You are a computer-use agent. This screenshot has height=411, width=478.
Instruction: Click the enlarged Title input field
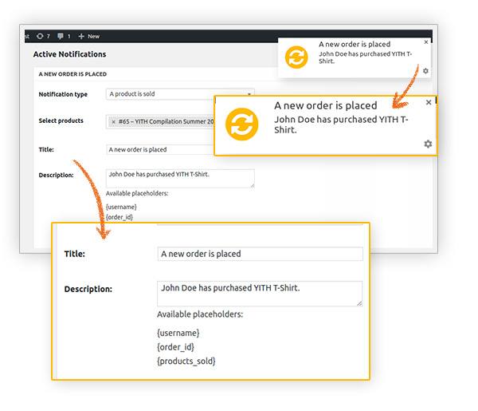pyautogui.click(x=260, y=254)
